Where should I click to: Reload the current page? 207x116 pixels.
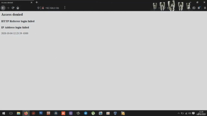click(x=13, y=8)
